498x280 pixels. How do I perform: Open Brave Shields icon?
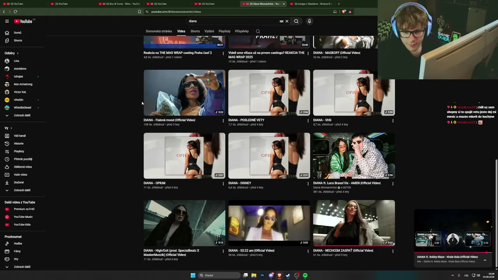[344, 12]
